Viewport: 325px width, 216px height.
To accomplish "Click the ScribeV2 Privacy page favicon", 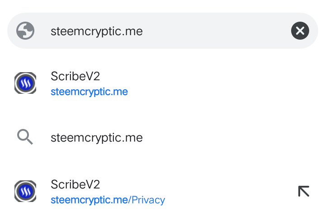I will click(25, 191).
